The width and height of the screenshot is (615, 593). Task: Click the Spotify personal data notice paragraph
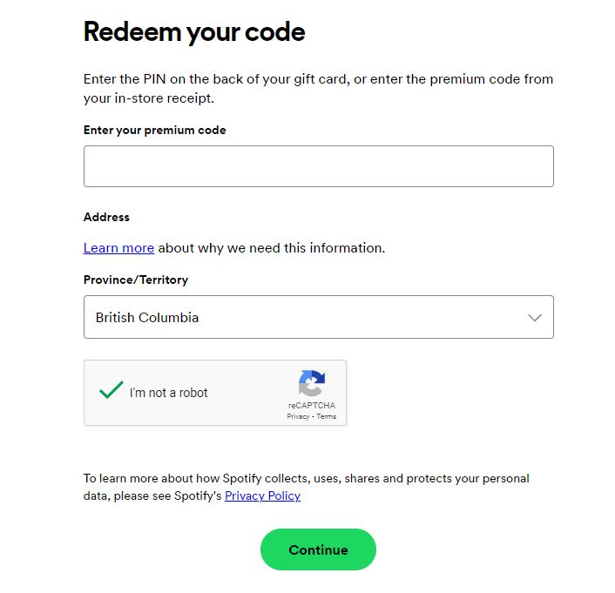[x=307, y=487]
